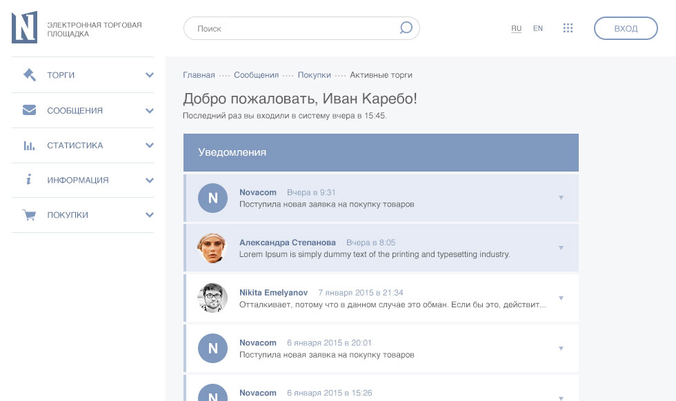Image resolution: width=676 pixels, height=401 pixels.
Task: Select RU as the interface language
Action: point(516,28)
